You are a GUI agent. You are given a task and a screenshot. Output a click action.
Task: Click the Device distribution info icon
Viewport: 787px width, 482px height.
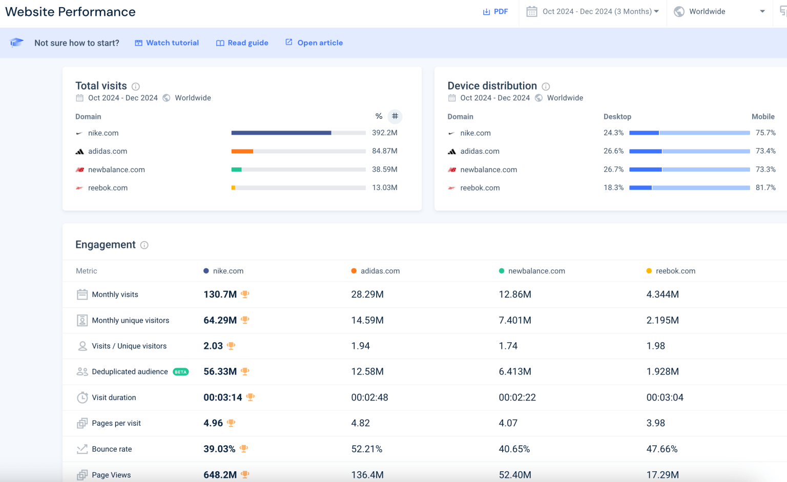click(546, 86)
